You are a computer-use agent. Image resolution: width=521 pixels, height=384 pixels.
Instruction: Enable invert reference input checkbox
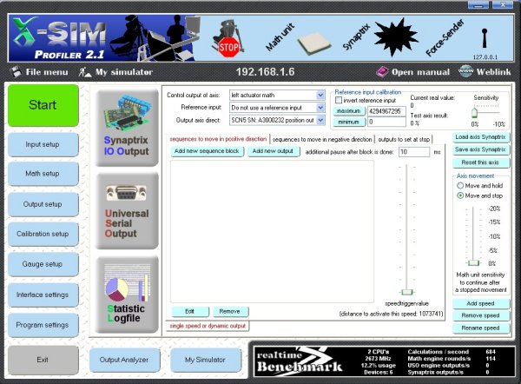click(x=339, y=100)
